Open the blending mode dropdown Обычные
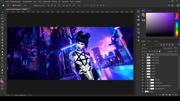 click(152, 48)
